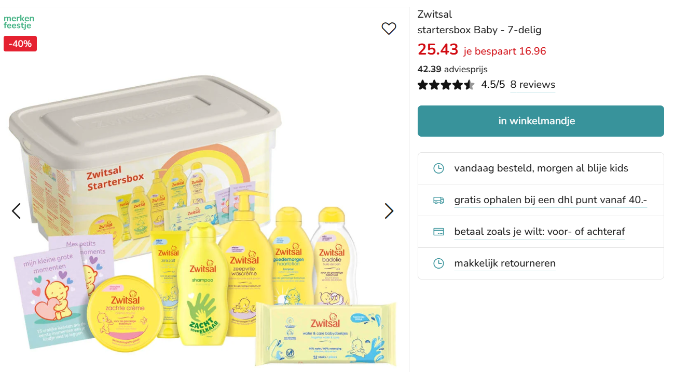The width and height of the screenshot is (674, 372).
Task: Click the product title 'startersbox Baby - 7-delig'
Action: click(479, 30)
